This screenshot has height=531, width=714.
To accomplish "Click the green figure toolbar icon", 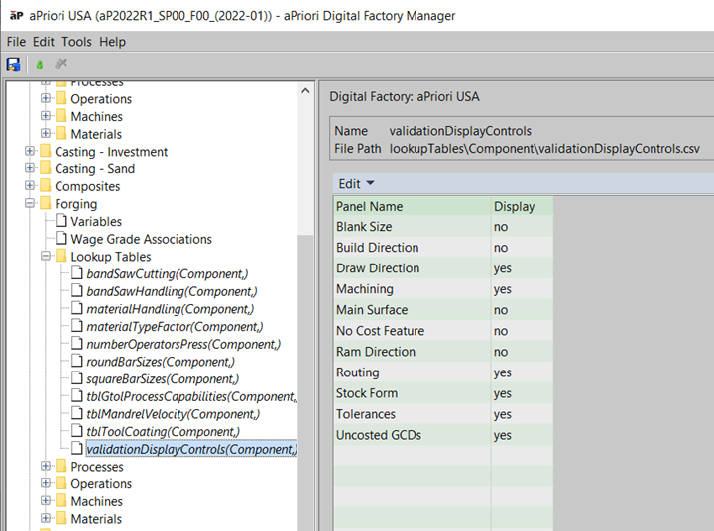I will [x=39, y=65].
